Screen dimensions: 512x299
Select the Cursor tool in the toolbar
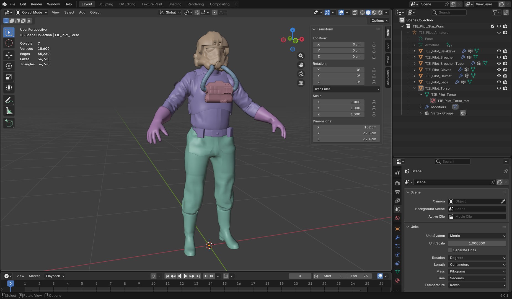point(9,43)
